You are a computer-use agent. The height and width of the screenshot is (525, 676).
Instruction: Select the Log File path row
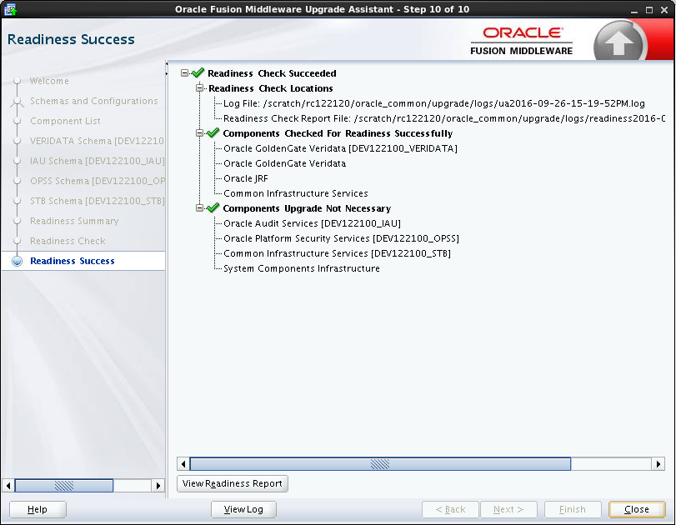[x=434, y=103]
